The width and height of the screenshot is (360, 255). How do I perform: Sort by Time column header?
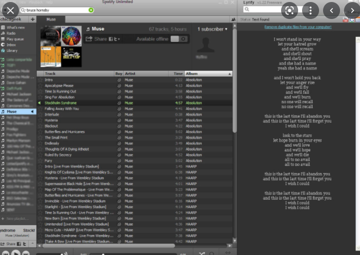click(x=177, y=73)
